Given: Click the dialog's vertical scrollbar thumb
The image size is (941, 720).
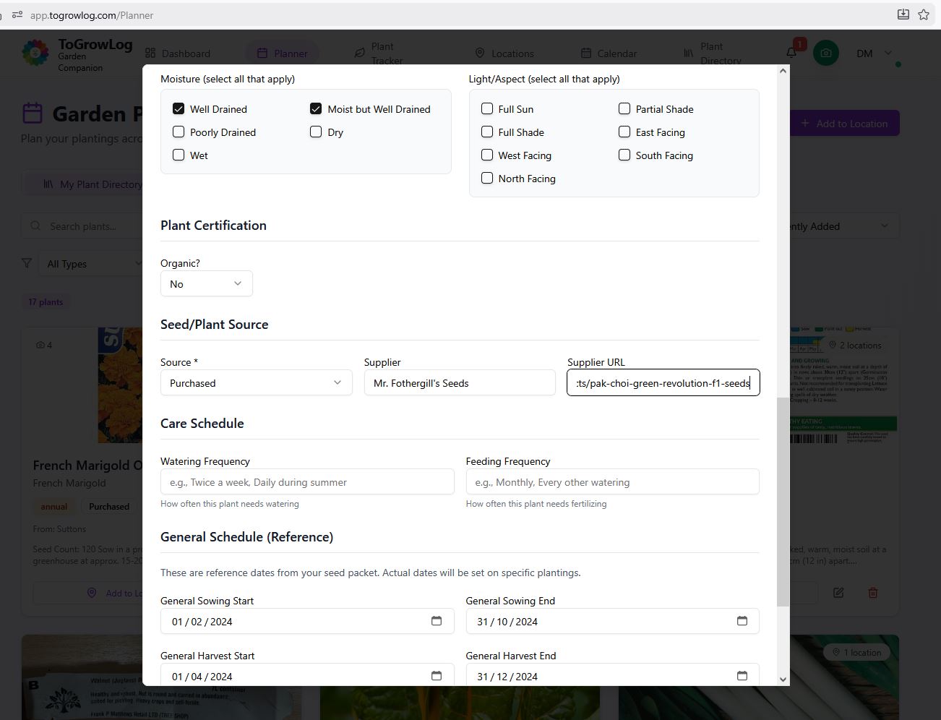Looking at the screenshot, I should click(783, 501).
